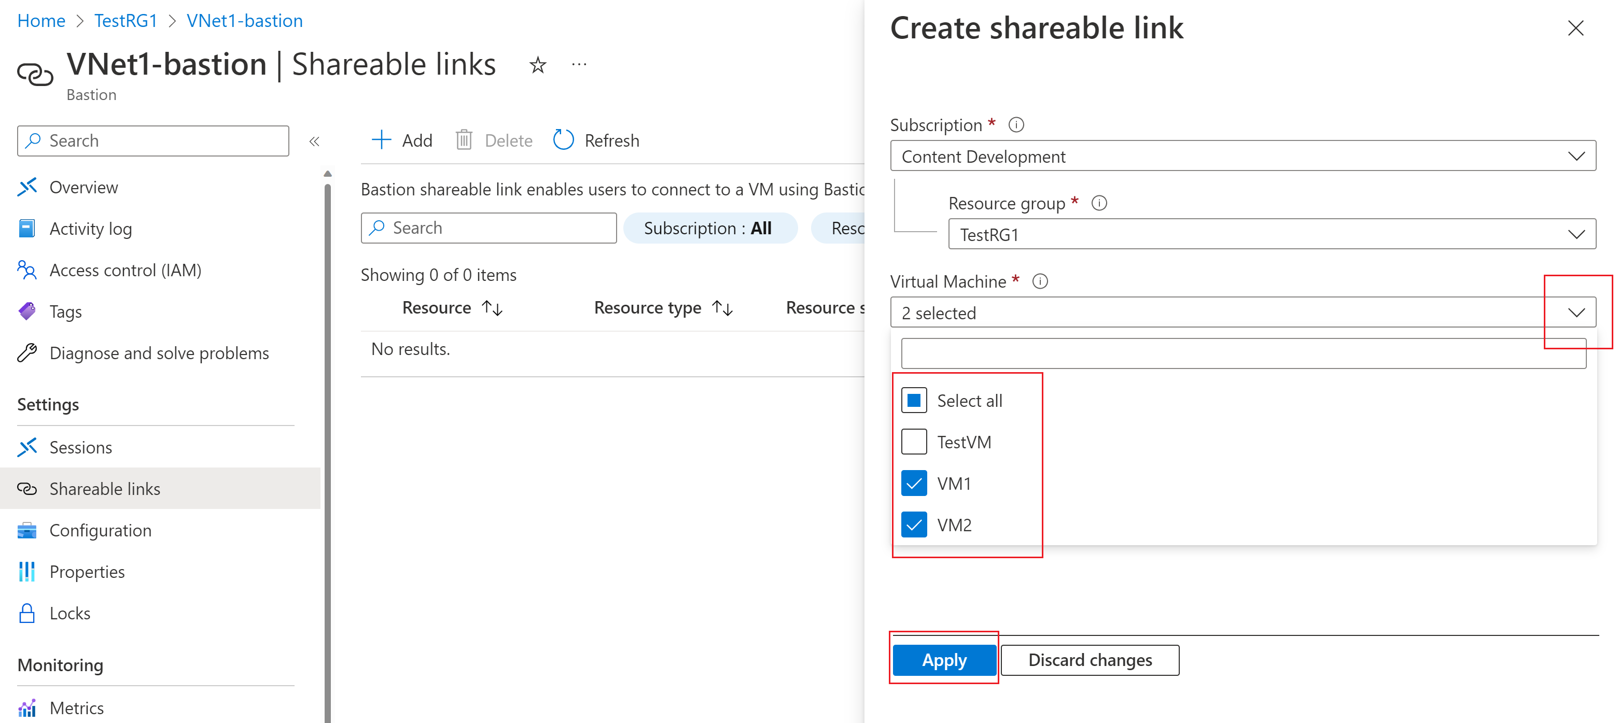The height and width of the screenshot is (723, 1619).
Task: Open the more options ellipsis
Action: (x=579, y=64)
